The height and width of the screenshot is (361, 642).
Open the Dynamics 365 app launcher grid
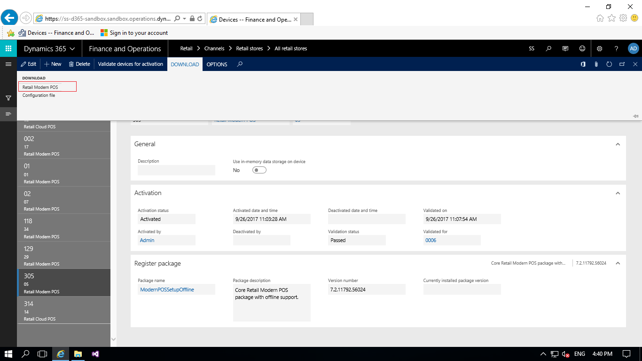coord(8,48)
